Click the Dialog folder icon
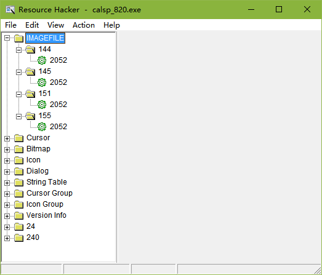The width and height of the screenshot is (322, 275). (18, 172)
